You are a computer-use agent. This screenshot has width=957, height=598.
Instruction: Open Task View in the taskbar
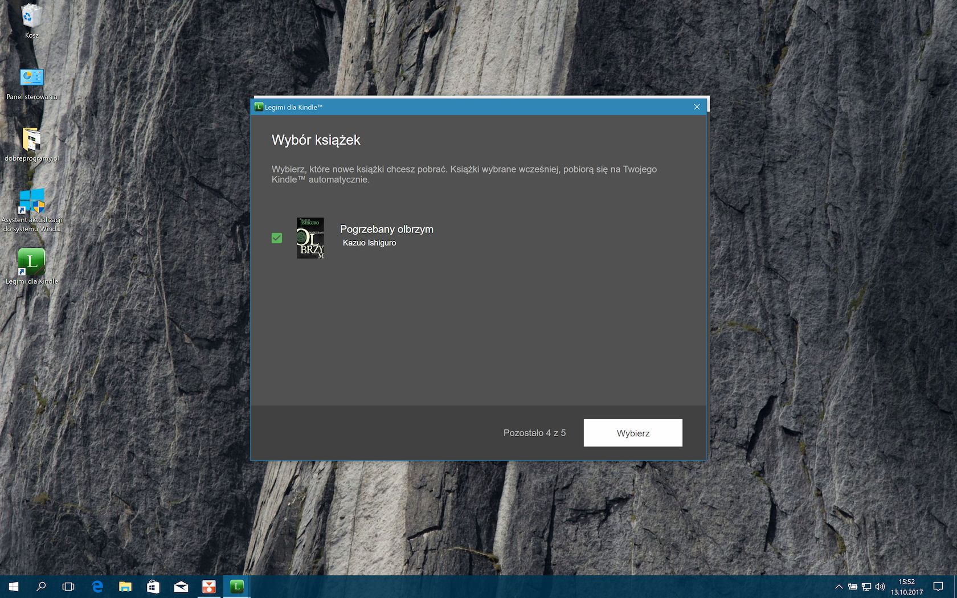click(x=68, y=587)
